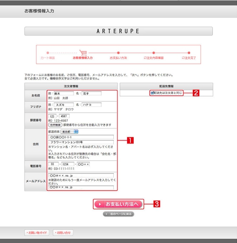Click the building name field フラワーマンション101号
This screenshot has width=237, height=243.
pyautogui.click(x=81, y=142)
